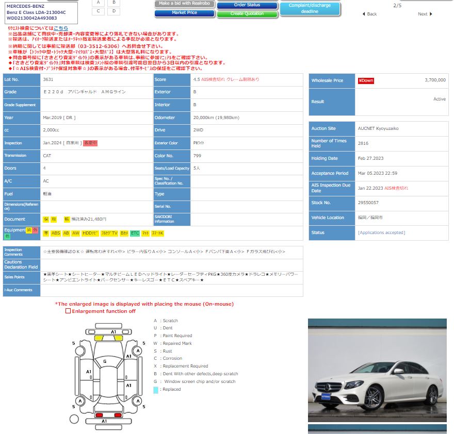
Task: Click the green Create Quotation button
Action: click(x=247, y=14)
